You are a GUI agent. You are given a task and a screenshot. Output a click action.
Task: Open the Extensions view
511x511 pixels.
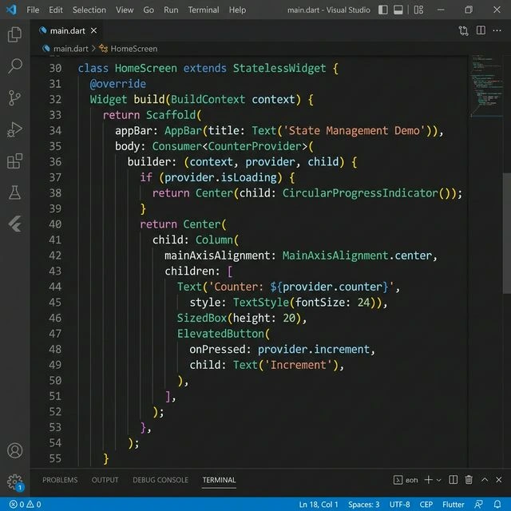[14, 161]
